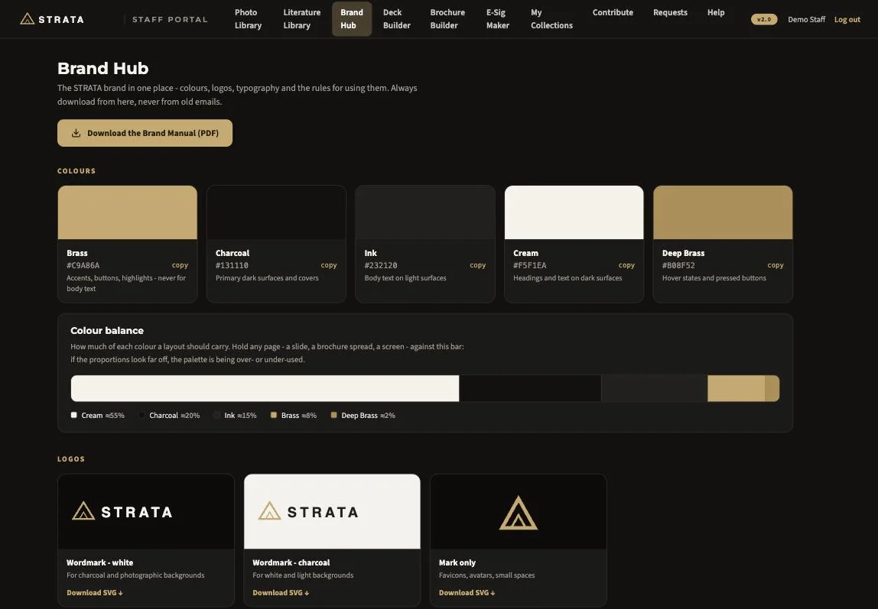Click the #F5F1EA hex value
The height and width of the screenshot is (609, 878).
point(530,266)
